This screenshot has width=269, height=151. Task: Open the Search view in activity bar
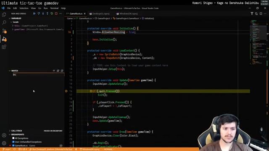pos(4,22)
